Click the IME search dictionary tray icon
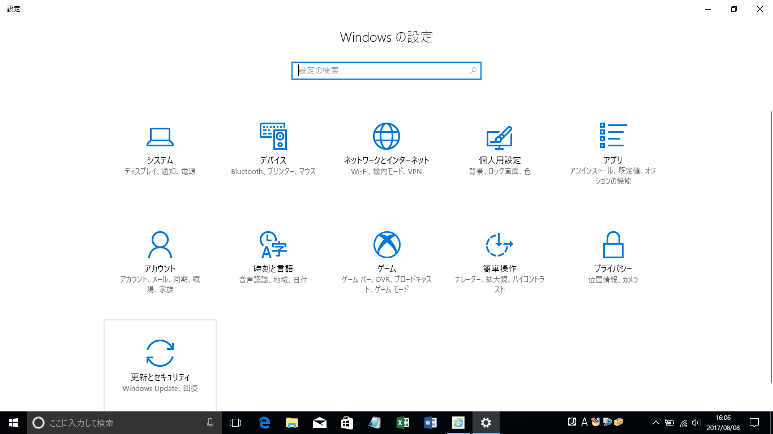This screenshot has height=434, width=773. point(607,422)
